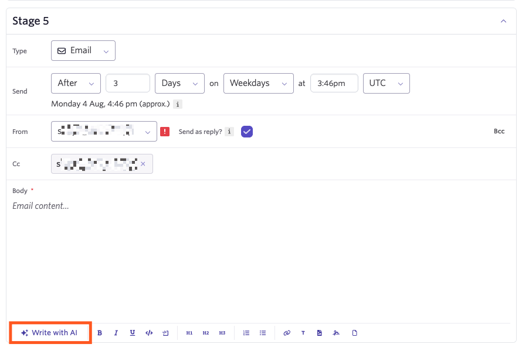Open the Type dropdown showing Email

coord(83,50)
